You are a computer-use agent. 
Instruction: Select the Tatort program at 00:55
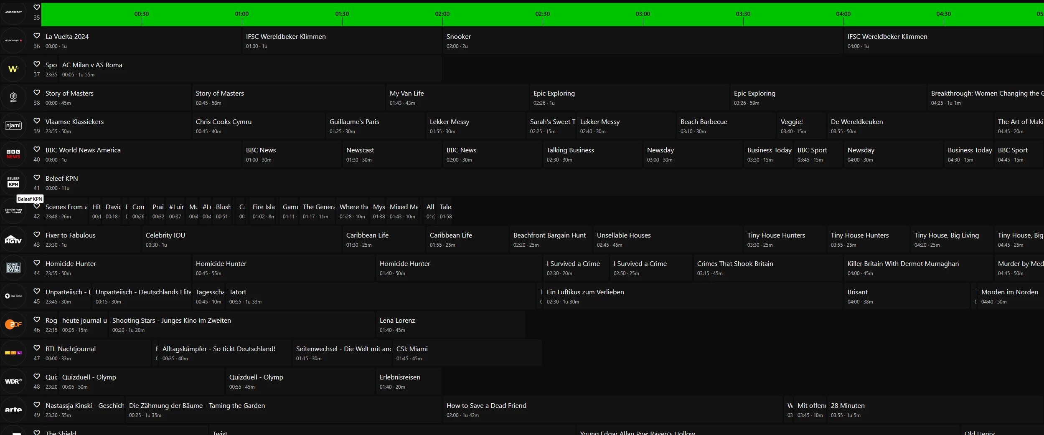(381, 296)
